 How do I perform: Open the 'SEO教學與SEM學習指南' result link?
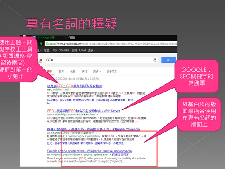tap(75, 86)
